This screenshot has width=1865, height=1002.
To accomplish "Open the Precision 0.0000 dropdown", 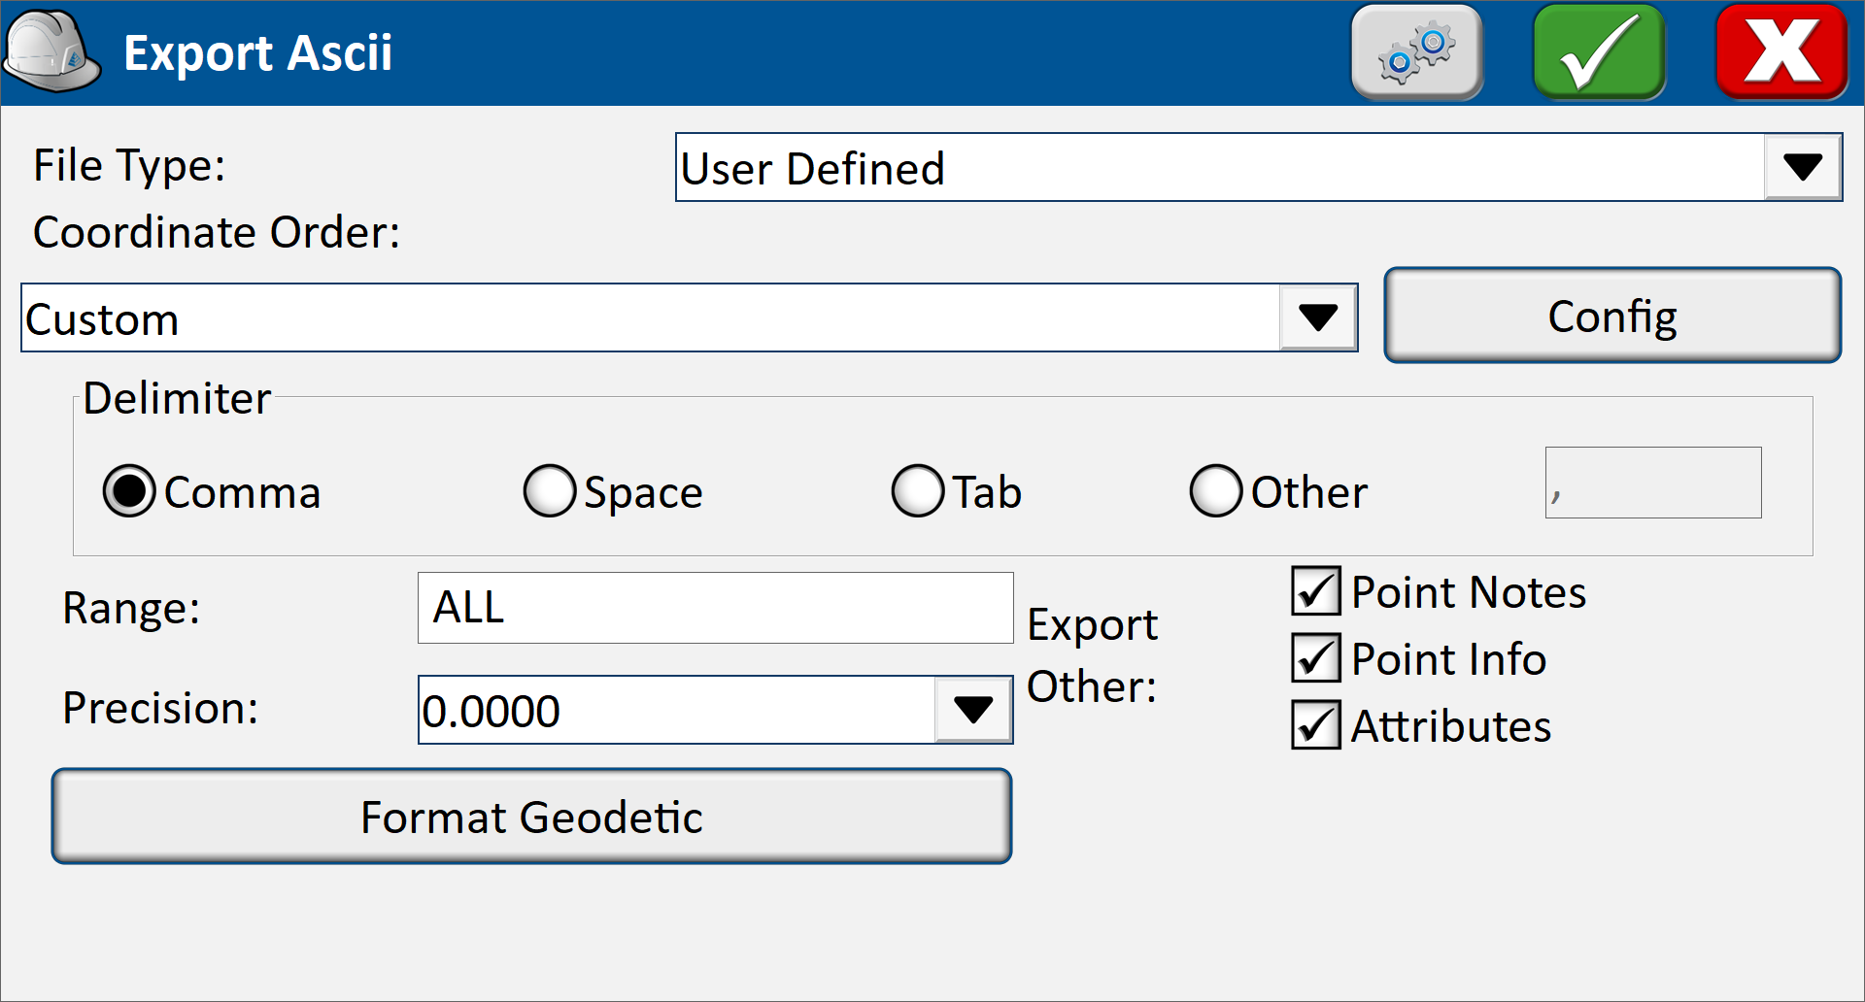I will [715, 710].
